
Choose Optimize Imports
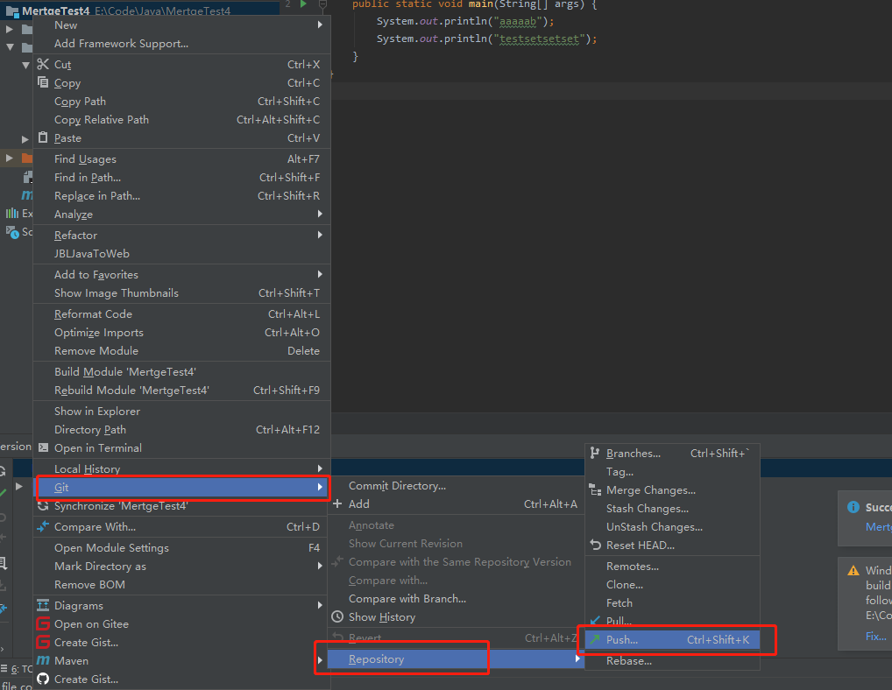pos(182,333)
